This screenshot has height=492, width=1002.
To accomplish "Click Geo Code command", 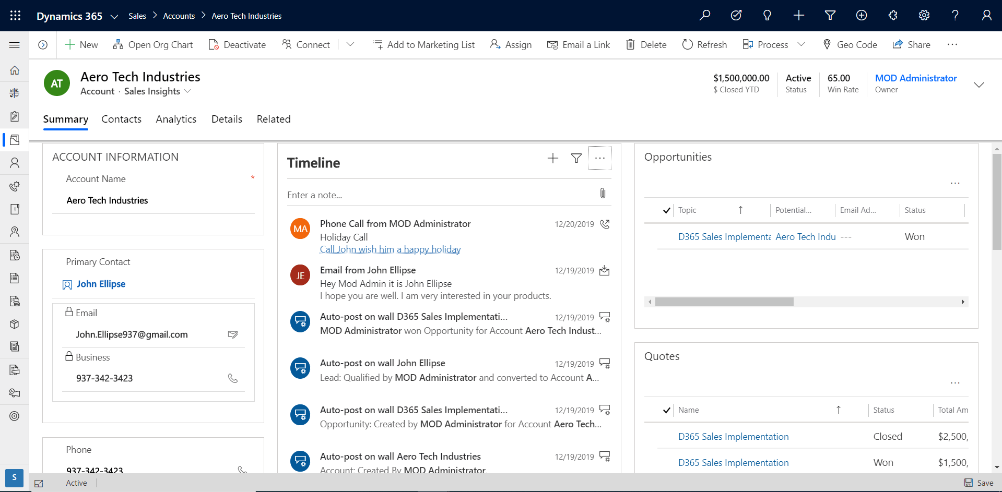I will pos(850,45).
